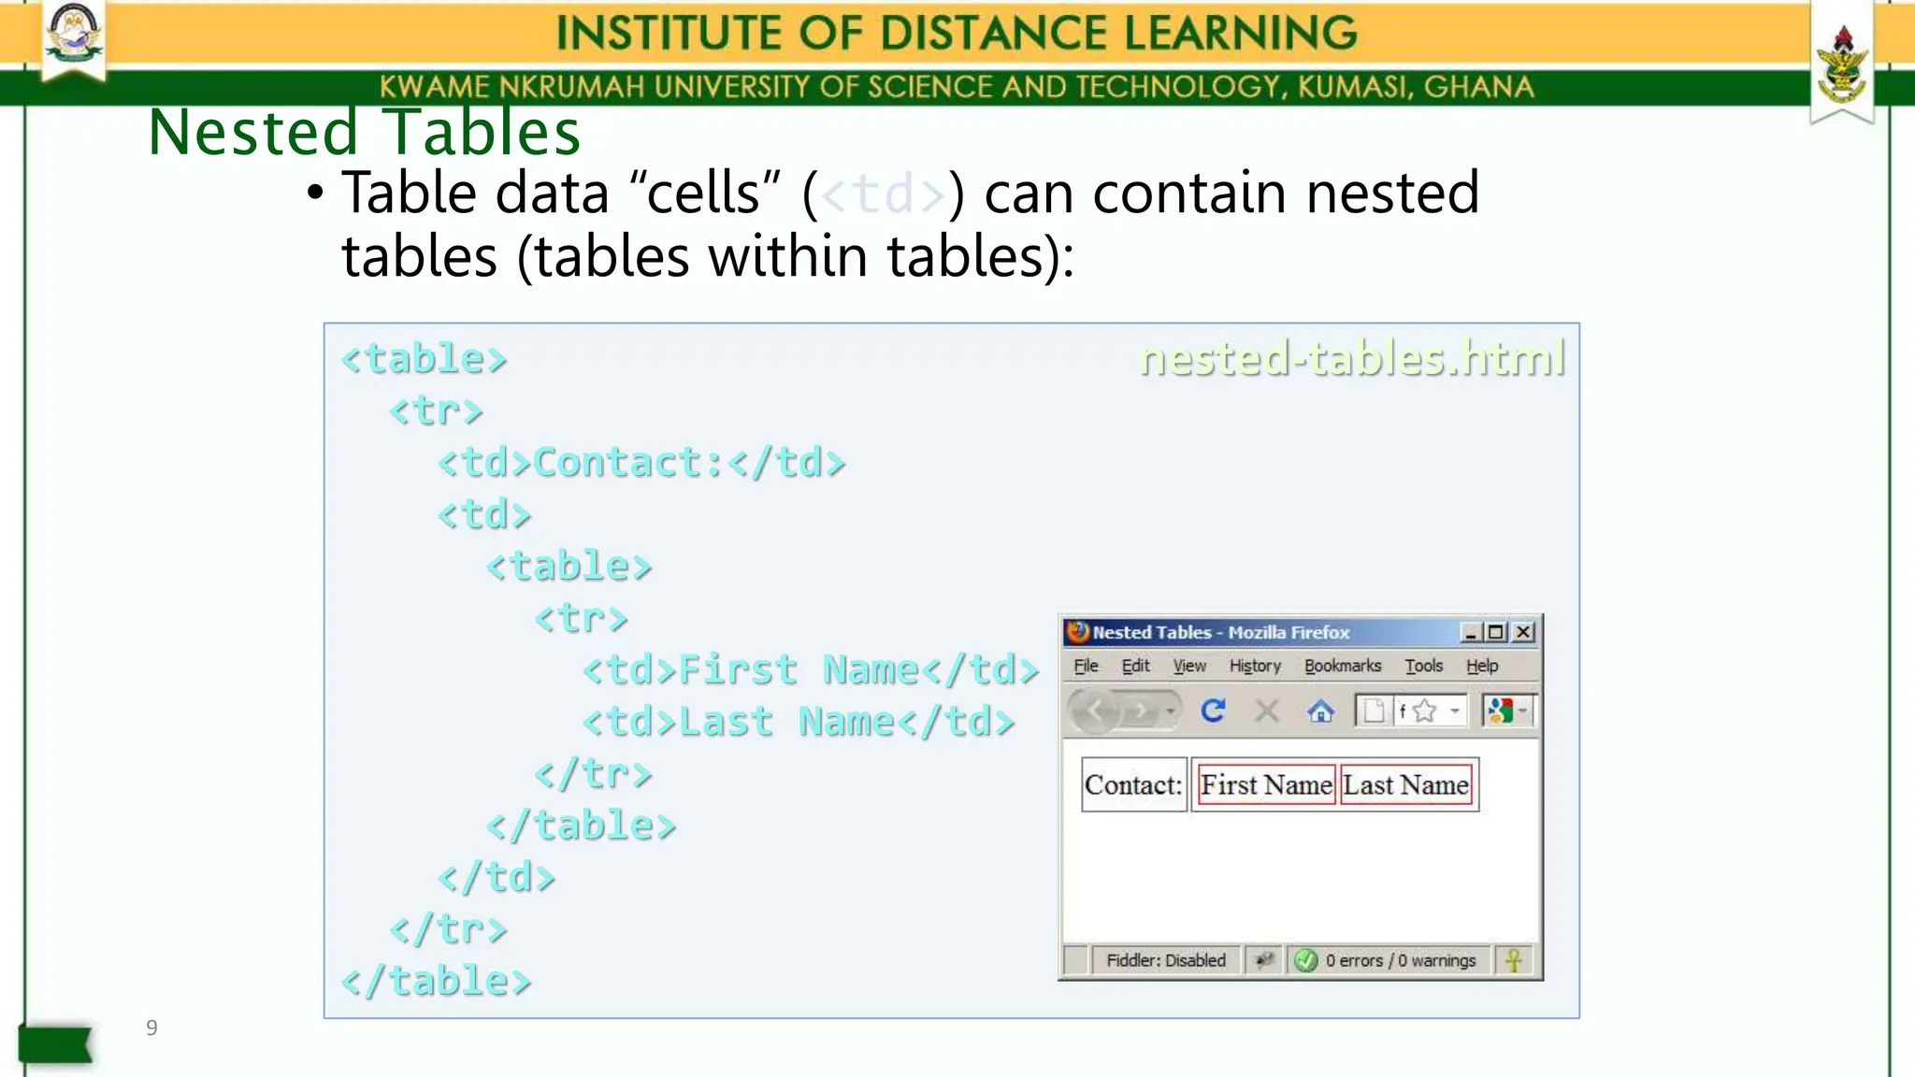Open the back/forward history dropdown arrow
This screenshot has height=1077, width=1915.
click(x=1170, y=711)
